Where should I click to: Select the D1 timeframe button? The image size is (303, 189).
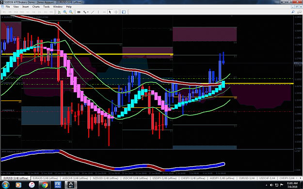click(40, 12)
